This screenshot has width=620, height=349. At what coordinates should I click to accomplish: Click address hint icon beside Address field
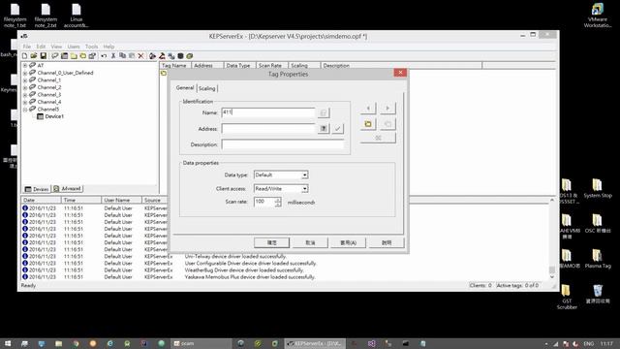(x=324, y=128)
